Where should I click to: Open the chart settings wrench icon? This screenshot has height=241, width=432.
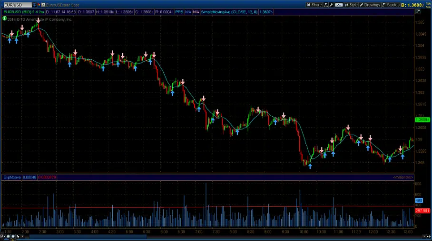click(x=329, y=4)
